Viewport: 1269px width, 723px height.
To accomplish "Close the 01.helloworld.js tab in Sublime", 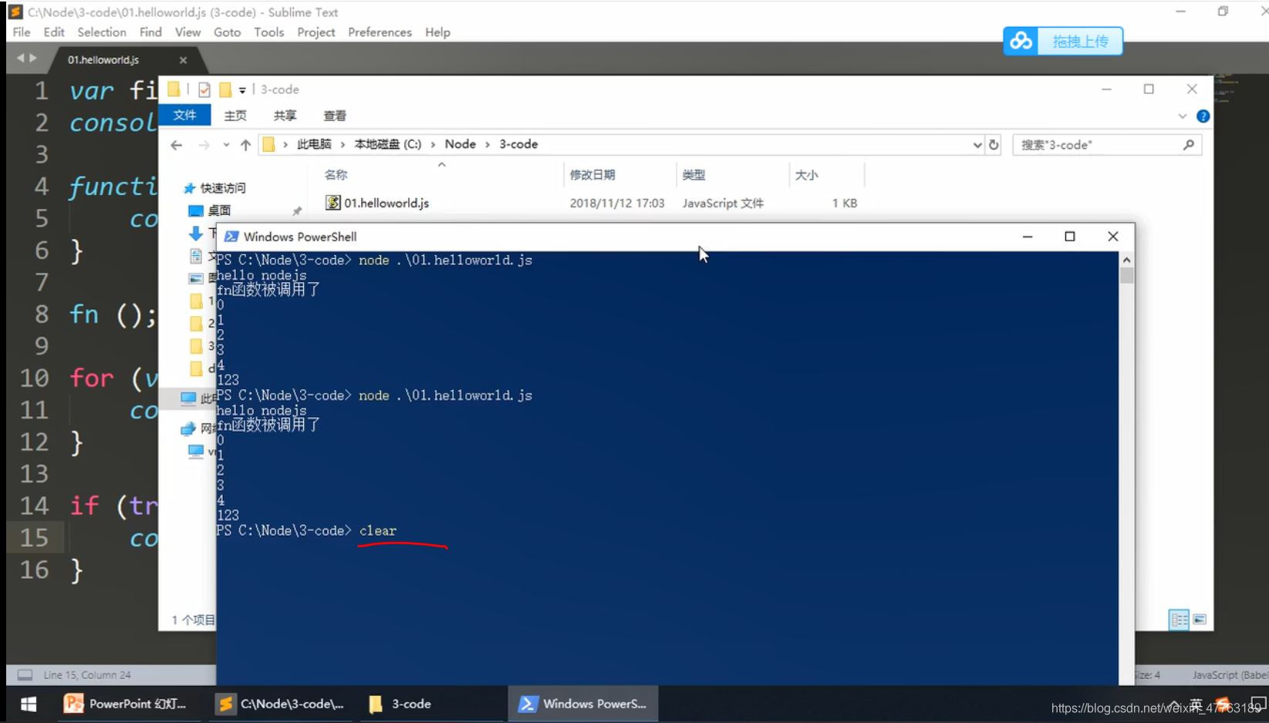I will point(183,60).
